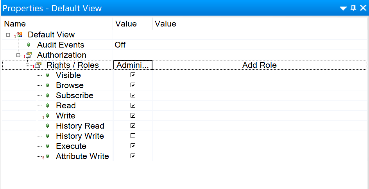The image size is (369, 189).
Task: Collapse the Authorization tree node
Action: pyautogui.click(x=18, y=55)
